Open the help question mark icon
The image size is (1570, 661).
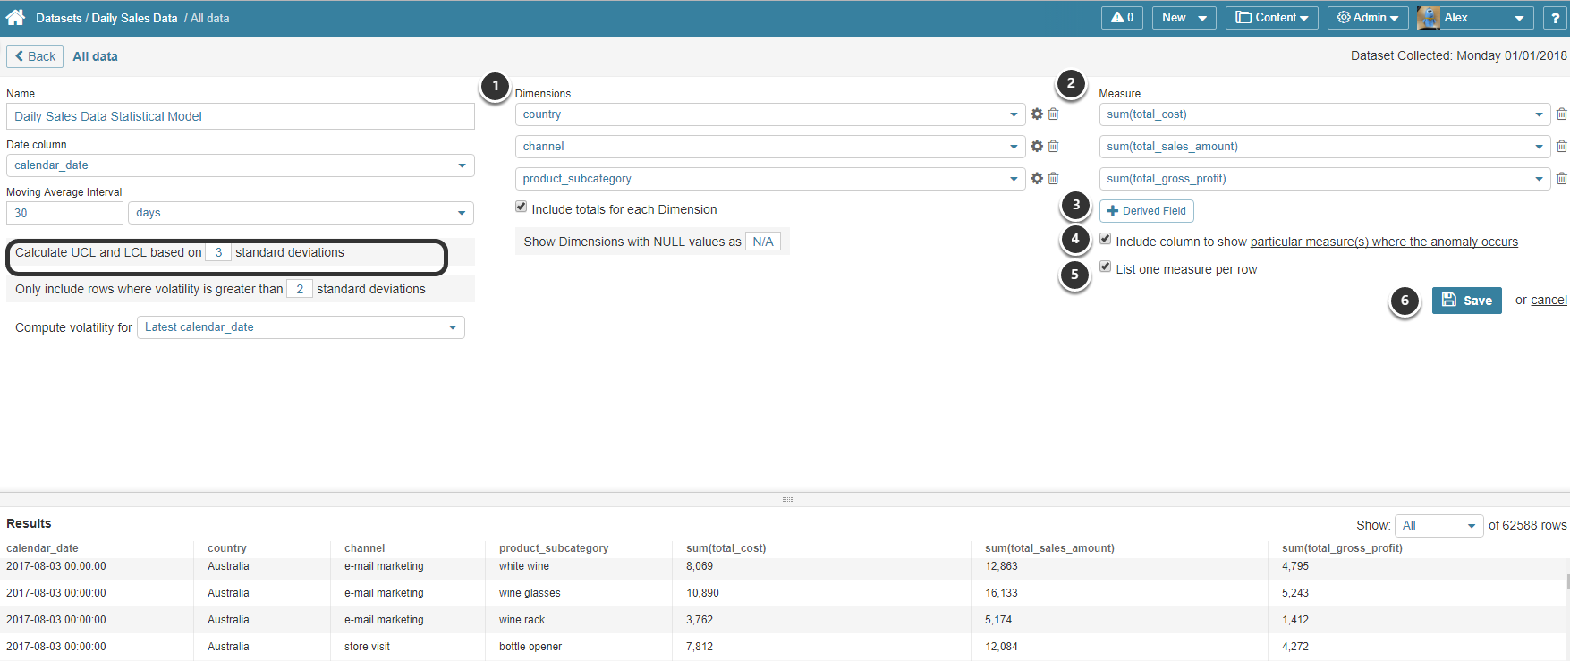coord(1556,18)
